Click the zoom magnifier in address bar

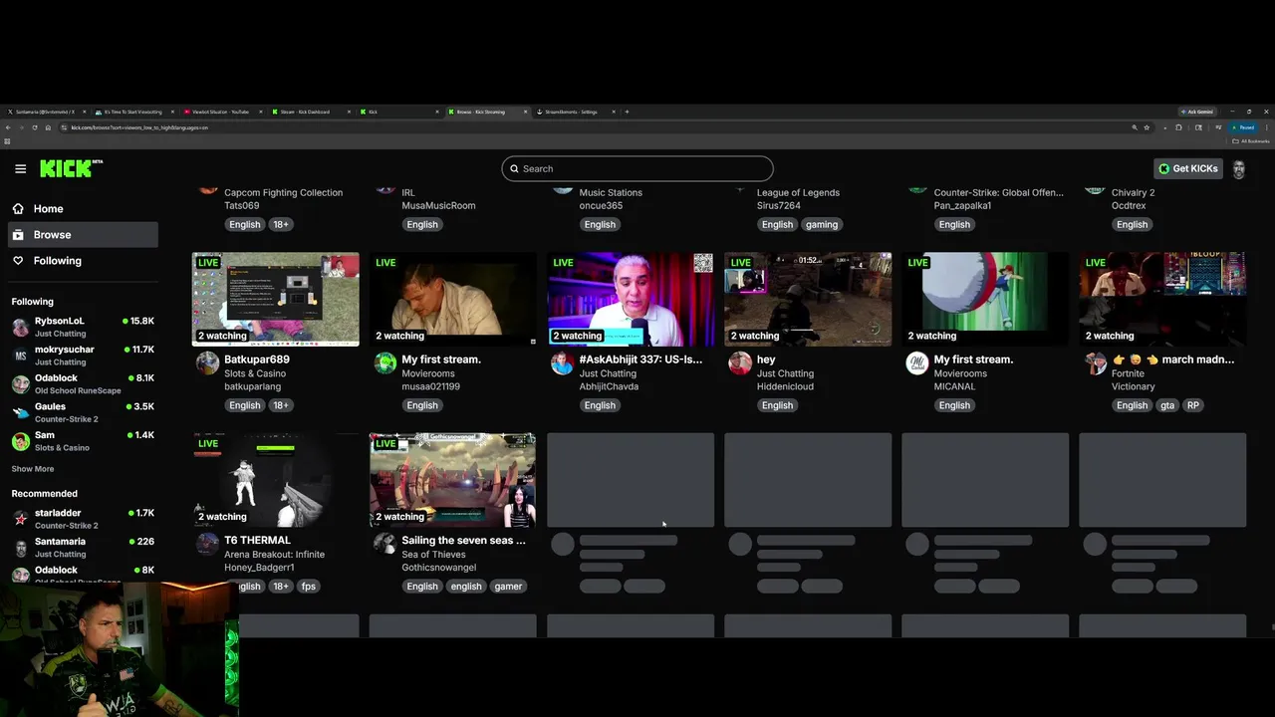(x=1134, y=127)
